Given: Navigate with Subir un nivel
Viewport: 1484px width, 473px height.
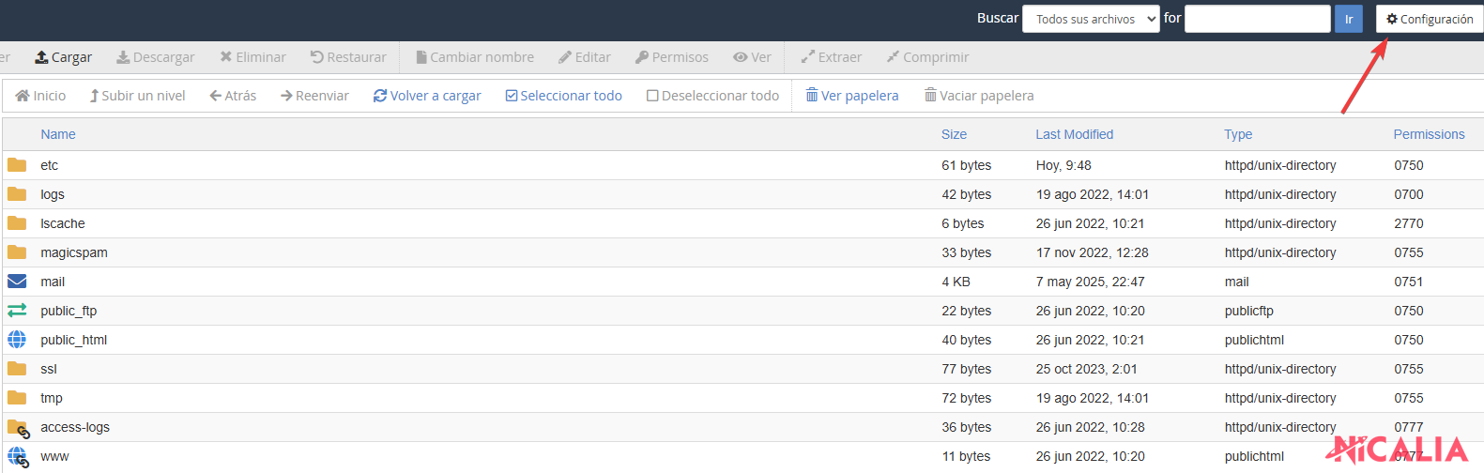Looking at the screenshot, I should pos(137,96).
